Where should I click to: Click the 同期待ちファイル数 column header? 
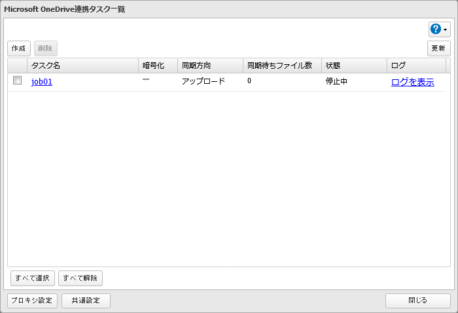pos(282,65)
